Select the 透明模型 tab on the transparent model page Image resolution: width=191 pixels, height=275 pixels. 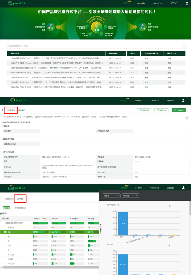click(x=20, y=199)
